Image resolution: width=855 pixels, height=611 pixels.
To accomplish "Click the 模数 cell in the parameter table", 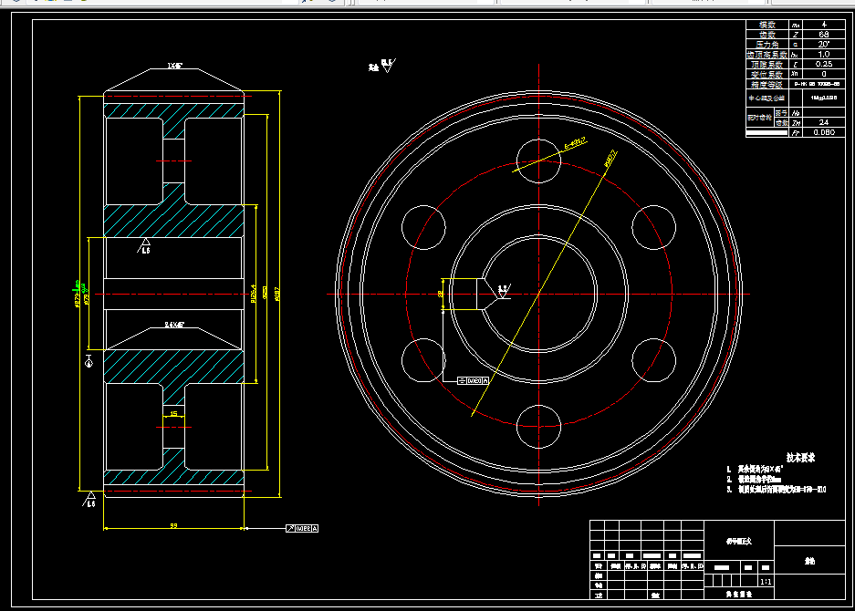I will 767,25.
